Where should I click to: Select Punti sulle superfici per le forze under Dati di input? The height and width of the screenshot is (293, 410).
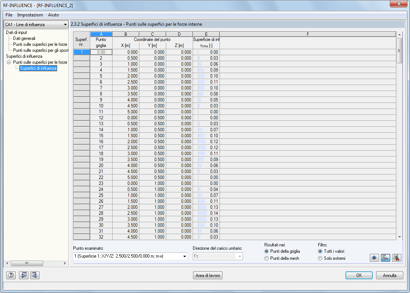[40, 44]
